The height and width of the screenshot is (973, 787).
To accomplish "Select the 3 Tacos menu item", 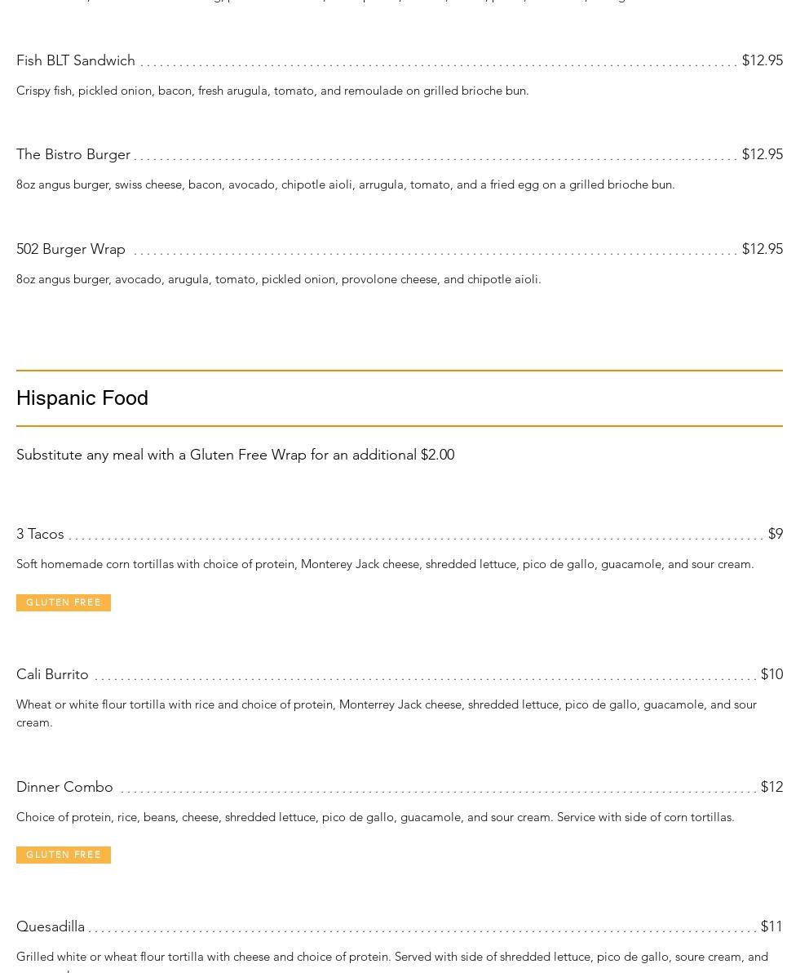I will coord(40,534).
